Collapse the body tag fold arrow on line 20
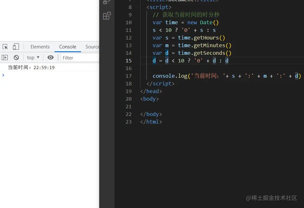Screen dimensions: 304x208 coord(137,99)
